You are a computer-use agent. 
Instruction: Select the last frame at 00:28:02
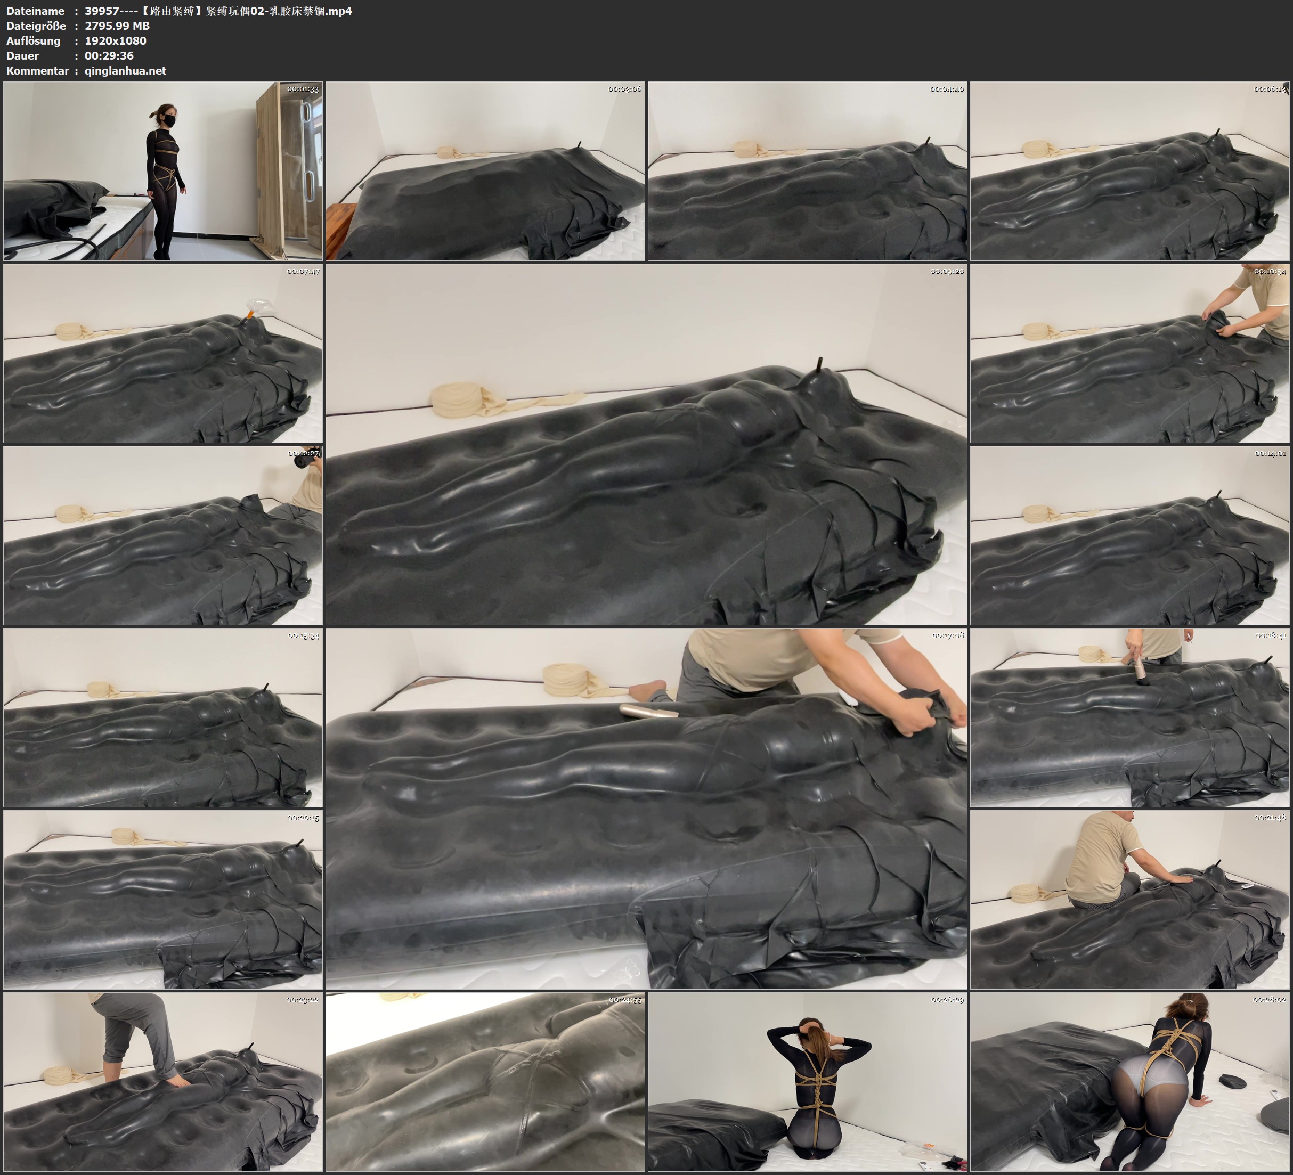click(x=1129, y=1081)
